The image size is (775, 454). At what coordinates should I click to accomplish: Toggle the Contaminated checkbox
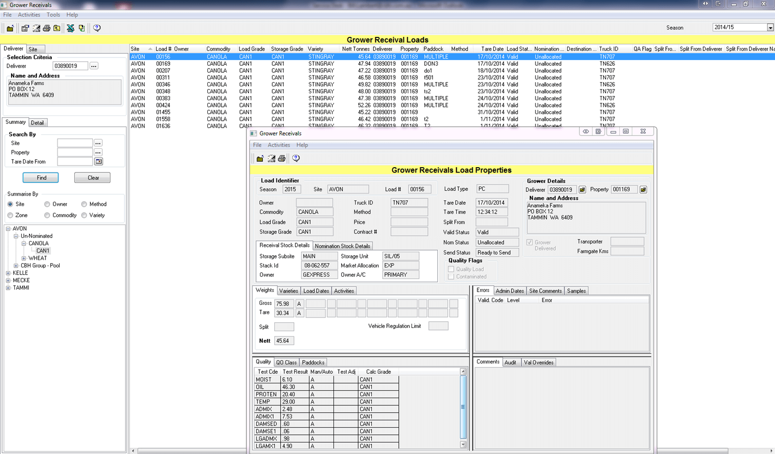click(451, 276)
